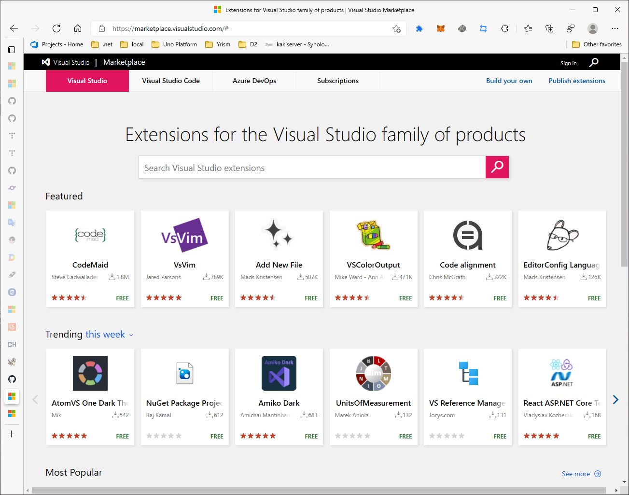Expand Trending this week dropdown
The height and width of the screenshot is (495, 629).
[x=109, y=334]
